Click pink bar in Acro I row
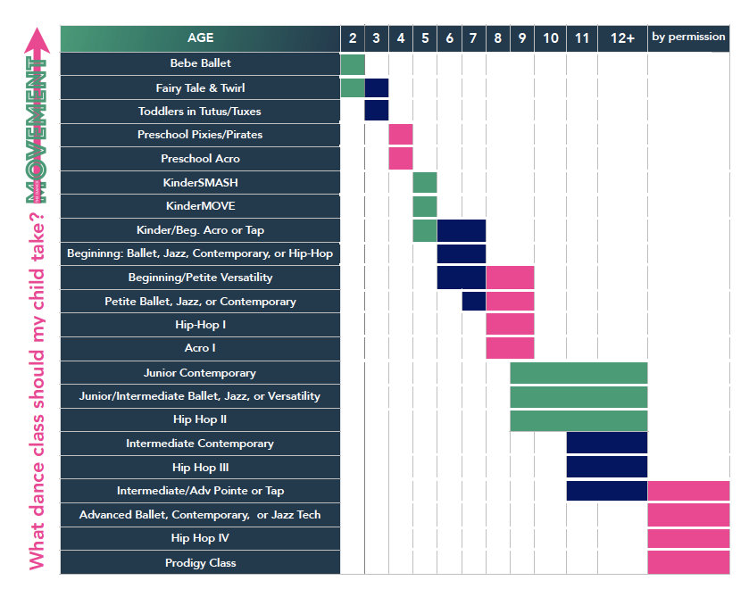Screen dimensions: 749x589 (510, 348)
